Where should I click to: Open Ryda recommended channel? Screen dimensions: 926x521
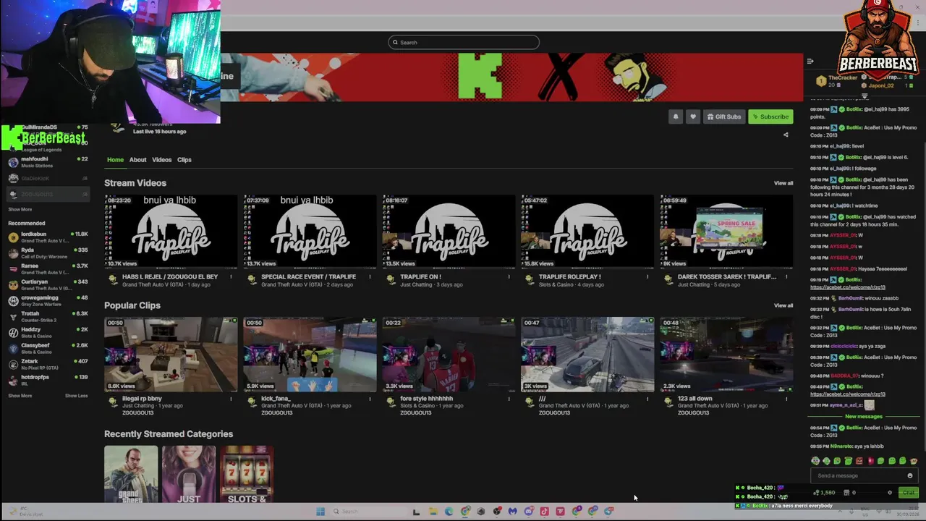click(x=48, y=253)
